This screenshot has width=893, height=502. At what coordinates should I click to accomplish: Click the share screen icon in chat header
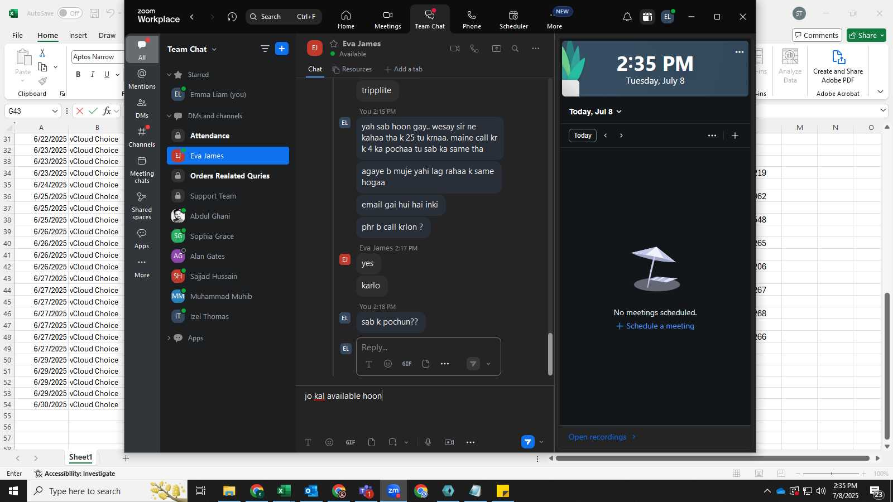click(x=496, y=49)
